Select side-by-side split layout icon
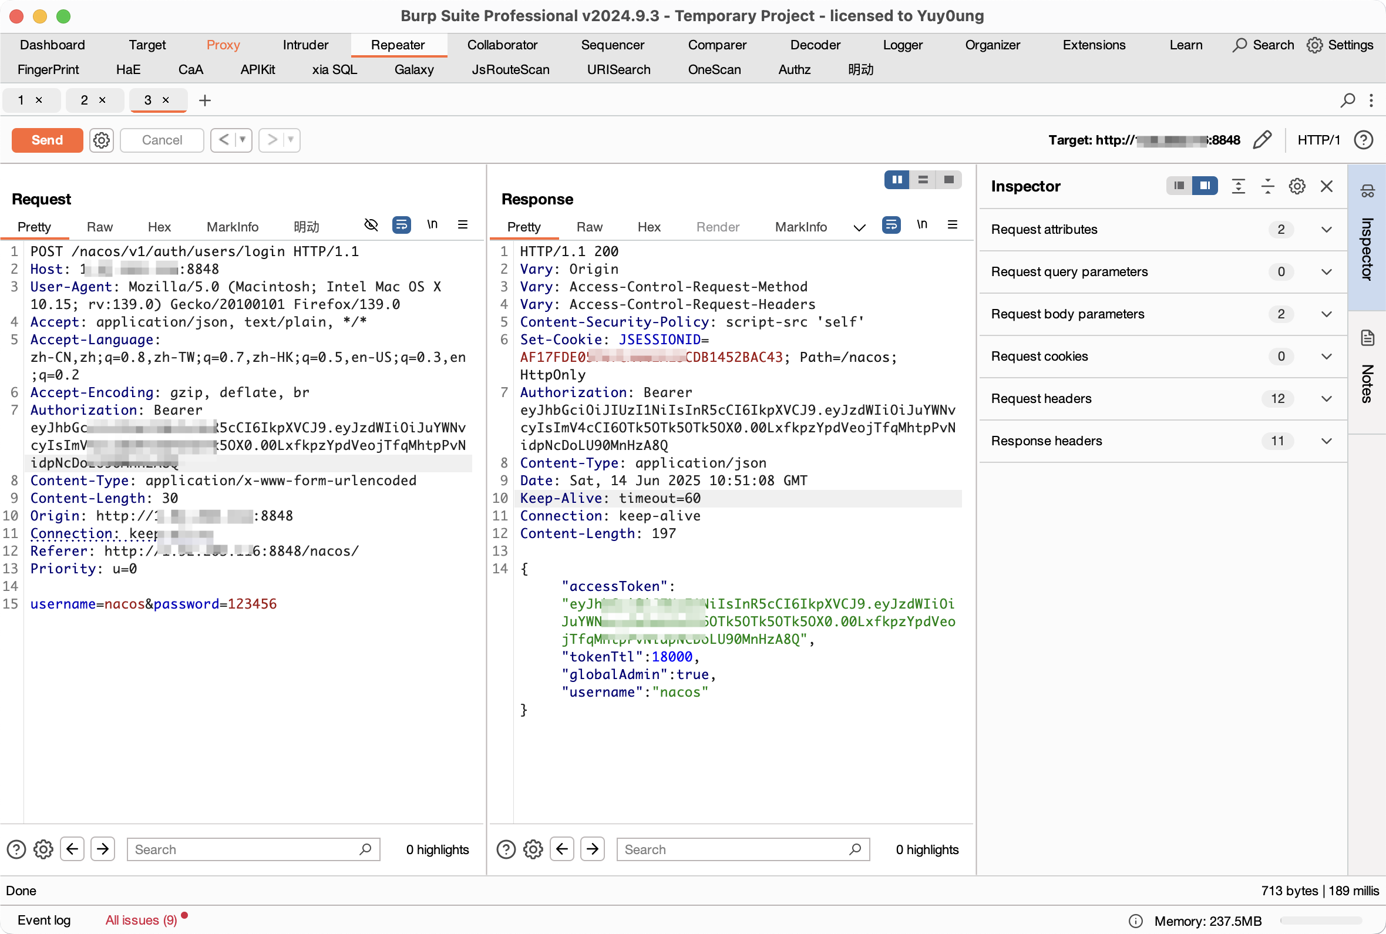The image size is (1386, 934). (897, 179)
